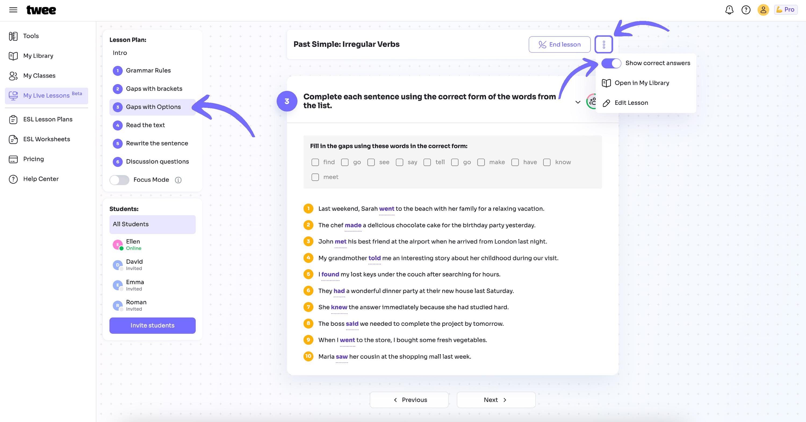The width and height of the screenshot is (806, 422).
Task: Click answer 'saw' in sentence 10
Action: (x=342, y=357)
